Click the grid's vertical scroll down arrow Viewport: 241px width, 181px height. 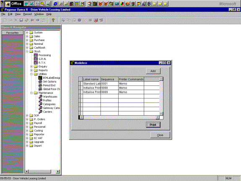click(x=161, y=114)
